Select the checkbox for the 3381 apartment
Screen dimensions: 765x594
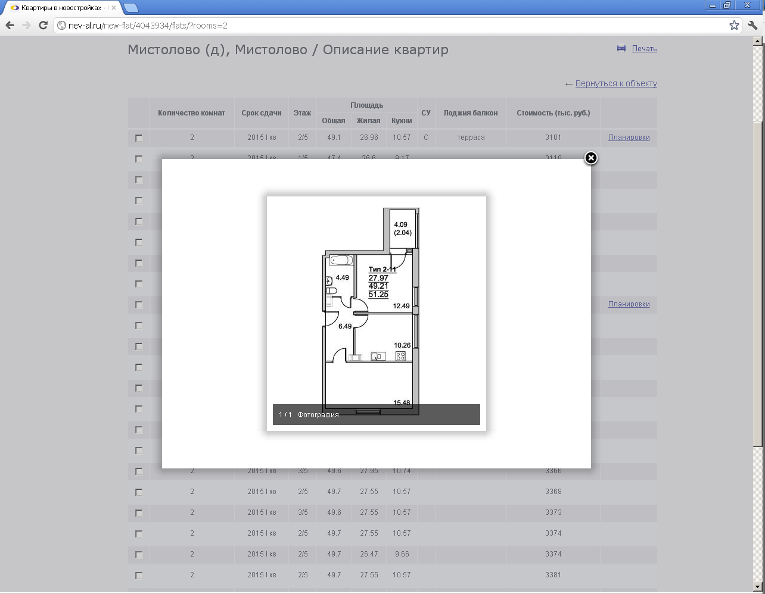point(139,576)
